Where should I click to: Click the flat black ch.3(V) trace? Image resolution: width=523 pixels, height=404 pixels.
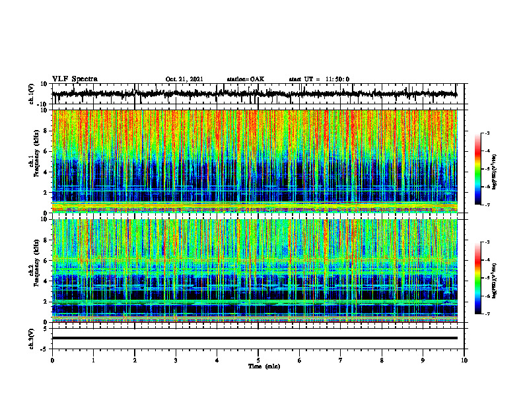[x=255, y=338]
